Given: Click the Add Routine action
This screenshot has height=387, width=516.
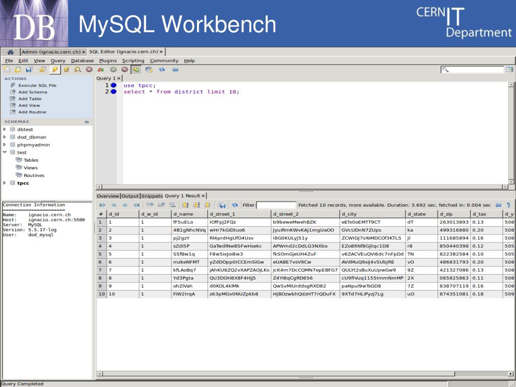Looking at the screenshot, I should (32, 112).
